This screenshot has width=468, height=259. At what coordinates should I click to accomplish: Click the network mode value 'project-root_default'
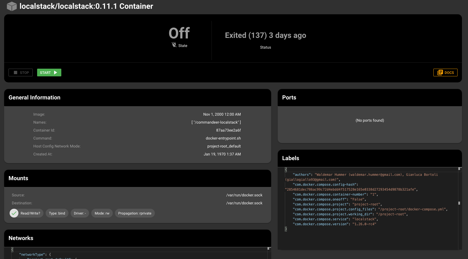click(x=224, y=146)
